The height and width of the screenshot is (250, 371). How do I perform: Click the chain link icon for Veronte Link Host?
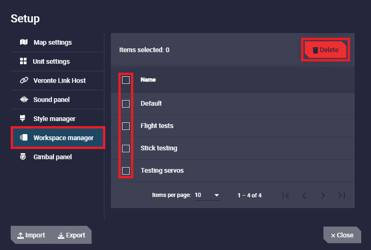[x=24, y=81]
